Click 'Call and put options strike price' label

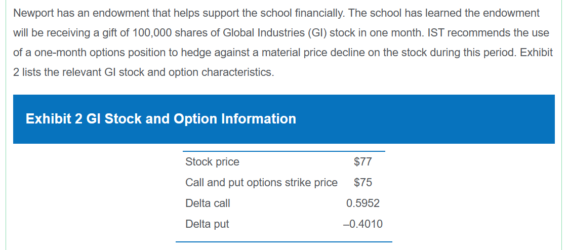point(261,183)
